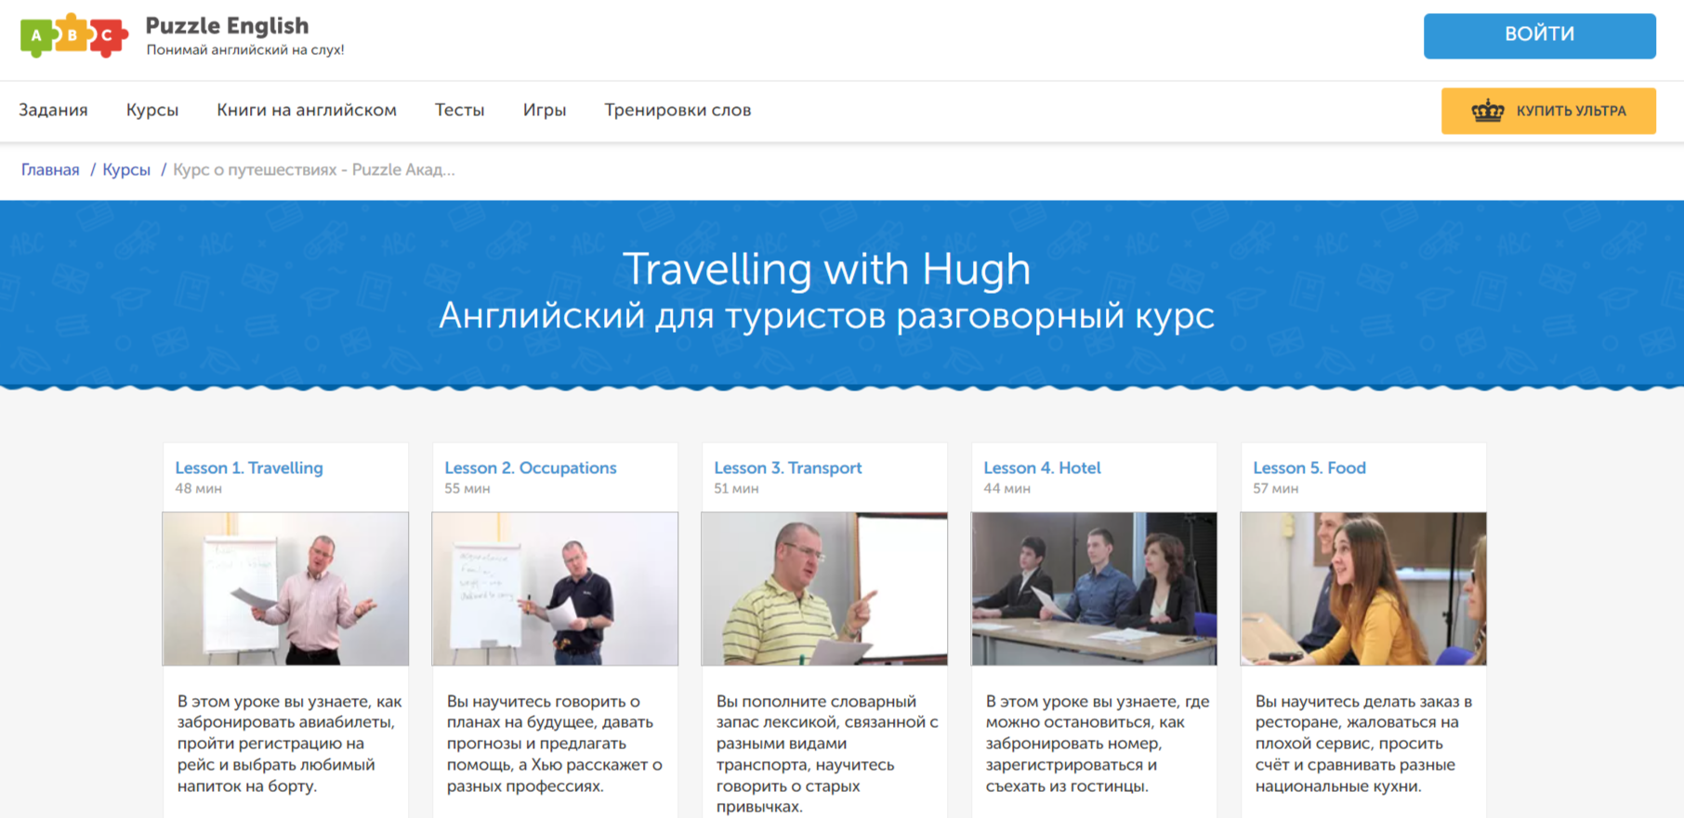This screenshot has width=1684, height=818.
Task: Click the Puzzle English site title text
Action: (x=227, y=26)
